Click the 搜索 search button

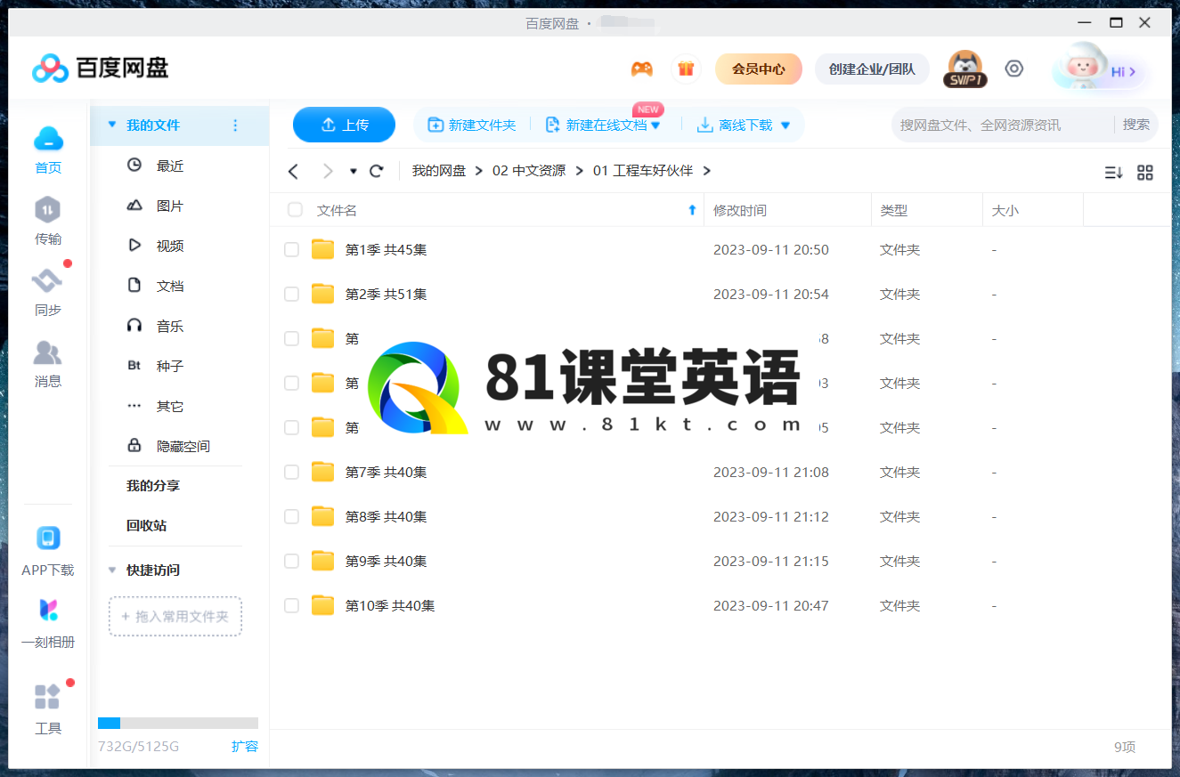coord(1136,125)
